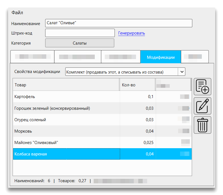Click the Генерировать link
This screenshot has height=195, width=223.
pyautogui.click(x=132, y=33)
